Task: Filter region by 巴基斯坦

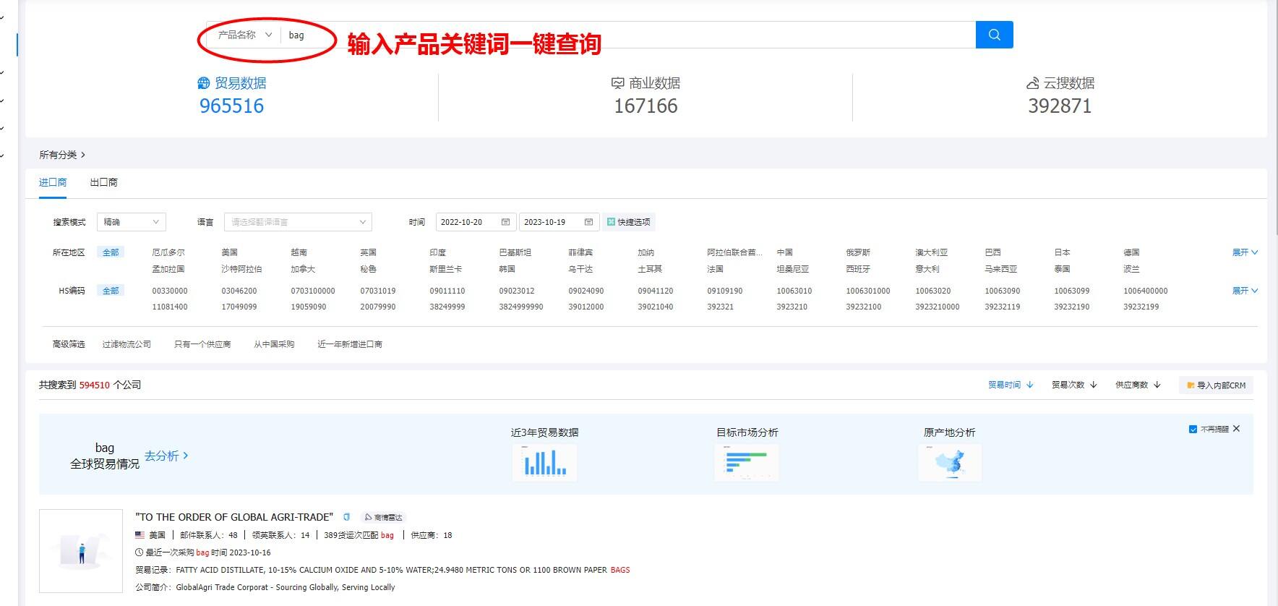Action: pos(515,252)
